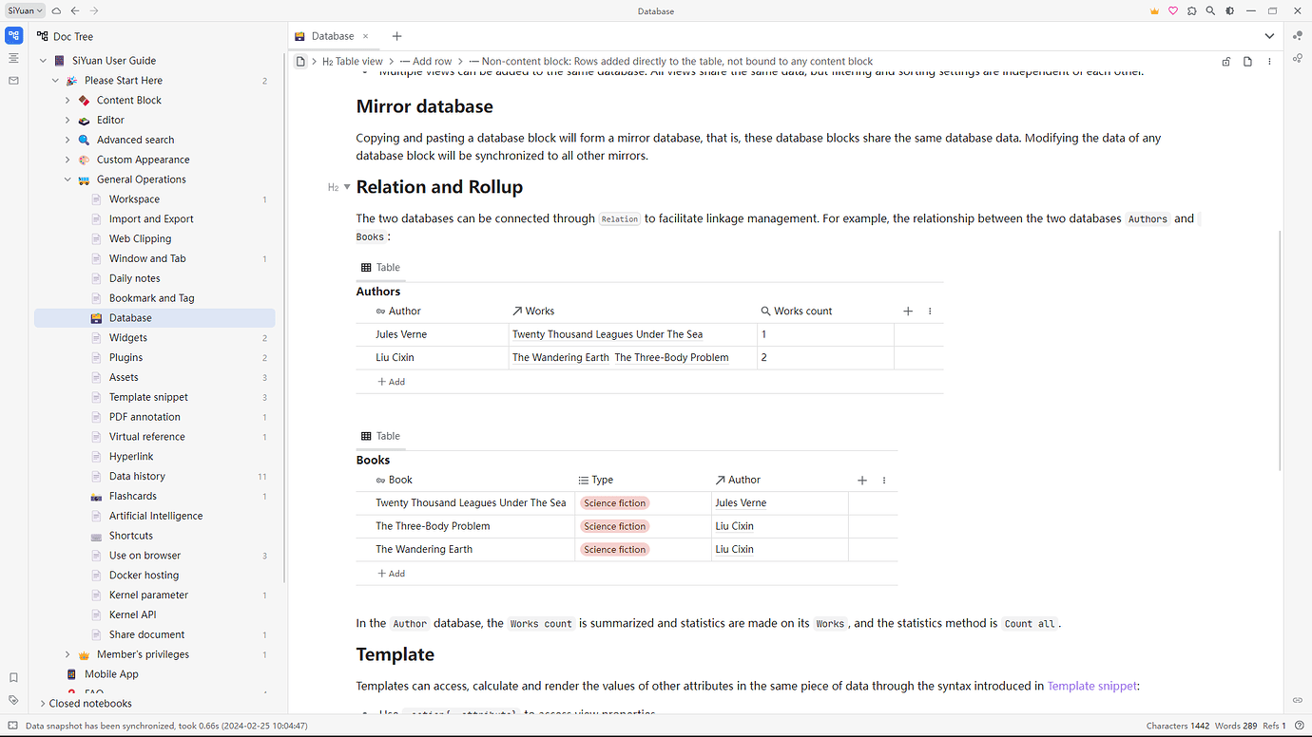Open global search with the magnifier icon

click(x=1210, y=10)
